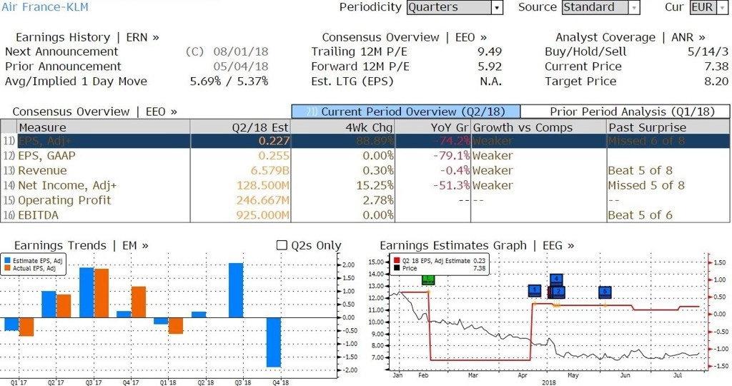Click red Q2 18 EPS Estimate legend swatch
732x386 pixels.
397,261
